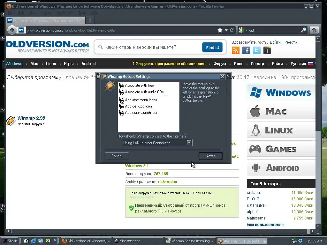Screen dimensions: 327x245
Task: Click the Mac category banner
Action: pos(281,111)
